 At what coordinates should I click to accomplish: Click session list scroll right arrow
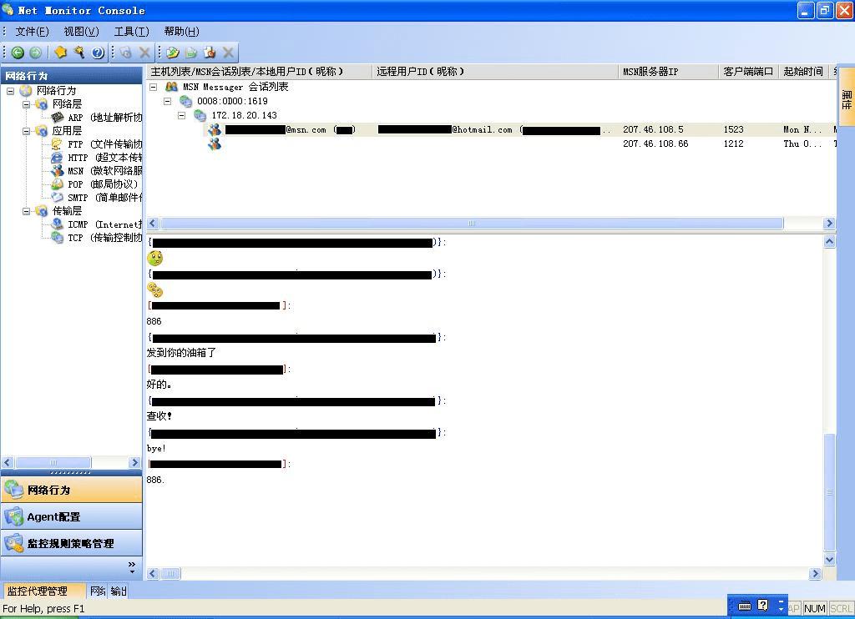pyautogui.click(x=829, y=224)
